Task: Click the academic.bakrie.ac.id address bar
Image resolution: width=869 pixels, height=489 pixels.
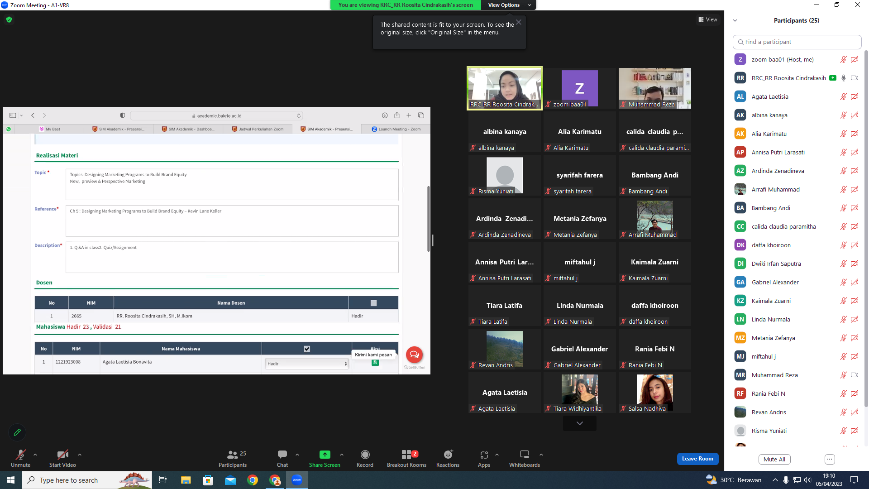Action: click(x=216, y=116)
